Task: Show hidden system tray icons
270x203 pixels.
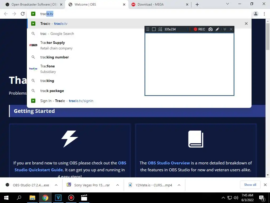Action: pos(223,198)
